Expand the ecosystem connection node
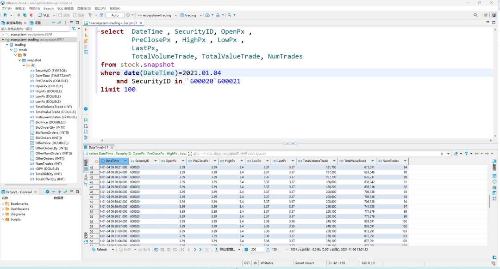 coord(3,34)
